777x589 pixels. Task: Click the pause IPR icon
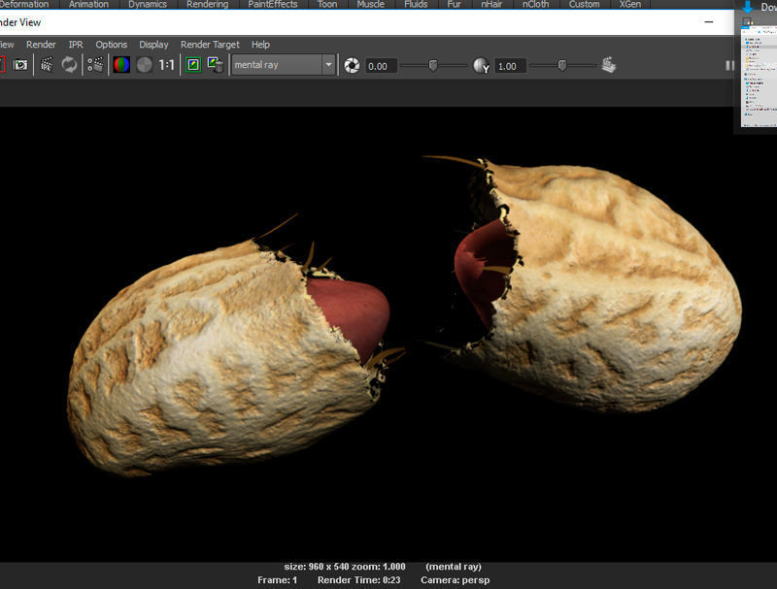pyautogui.click(x=729, y=65)
